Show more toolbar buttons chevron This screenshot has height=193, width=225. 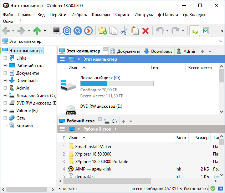pyautogui.click(x=222, y=31)
